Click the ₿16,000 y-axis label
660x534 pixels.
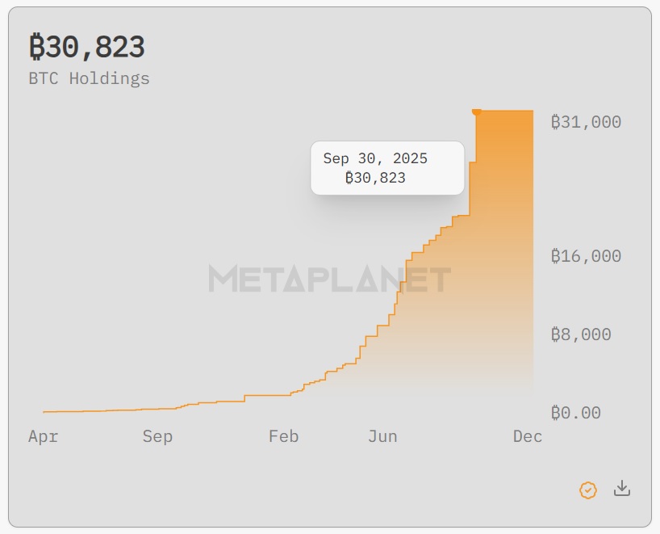pos(586,256)
